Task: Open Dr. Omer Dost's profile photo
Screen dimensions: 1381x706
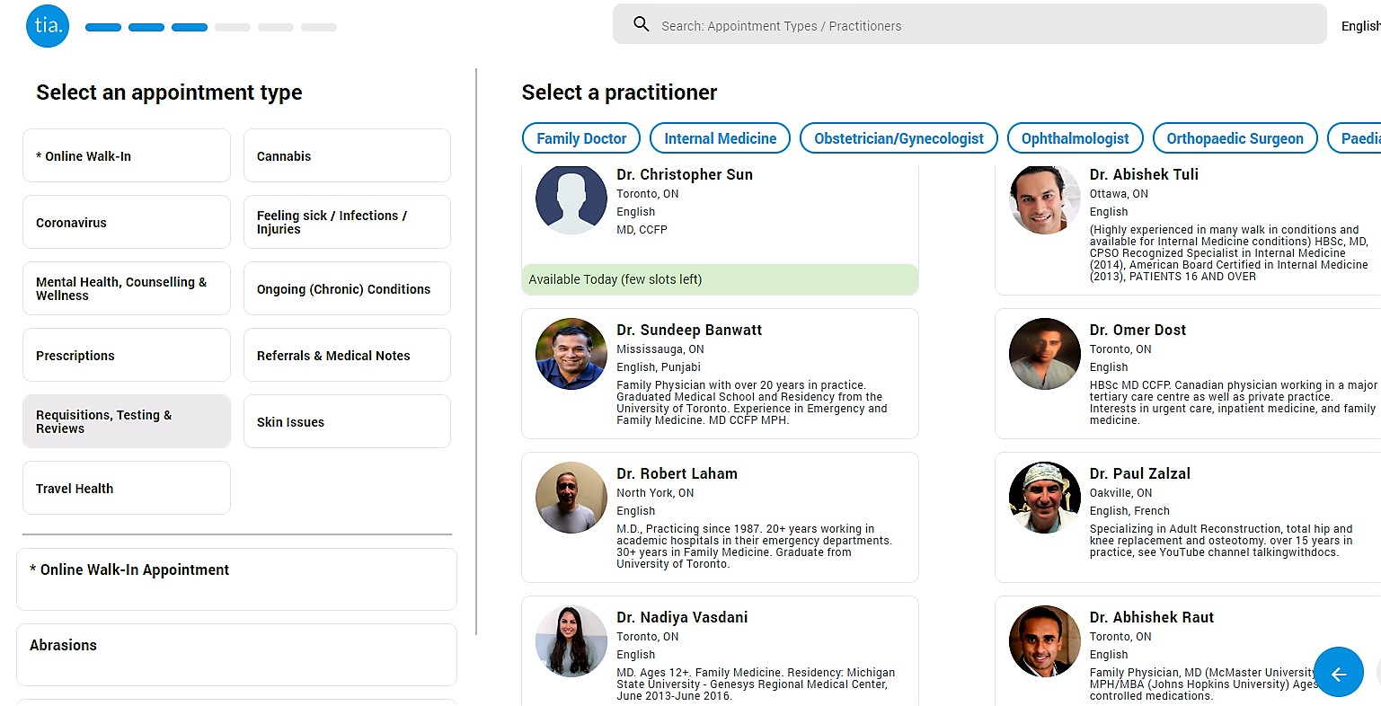Action: (1045, 354)
